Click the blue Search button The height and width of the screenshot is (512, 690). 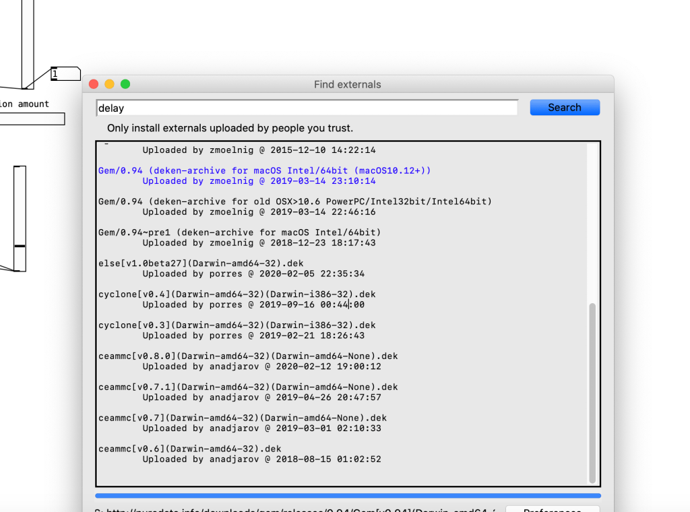click(564, 108)
